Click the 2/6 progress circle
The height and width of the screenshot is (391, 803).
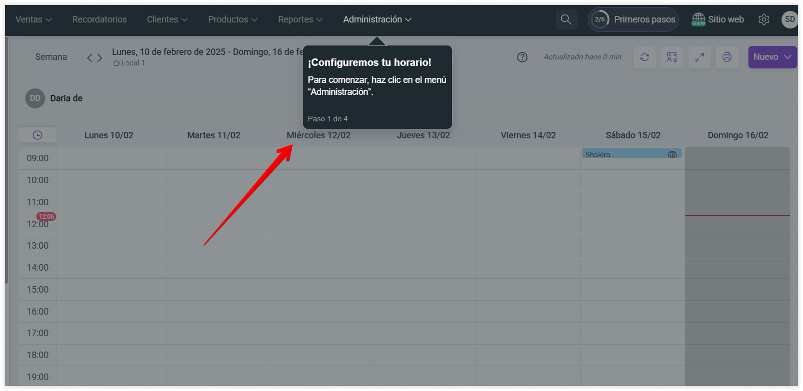click(600, 19)
